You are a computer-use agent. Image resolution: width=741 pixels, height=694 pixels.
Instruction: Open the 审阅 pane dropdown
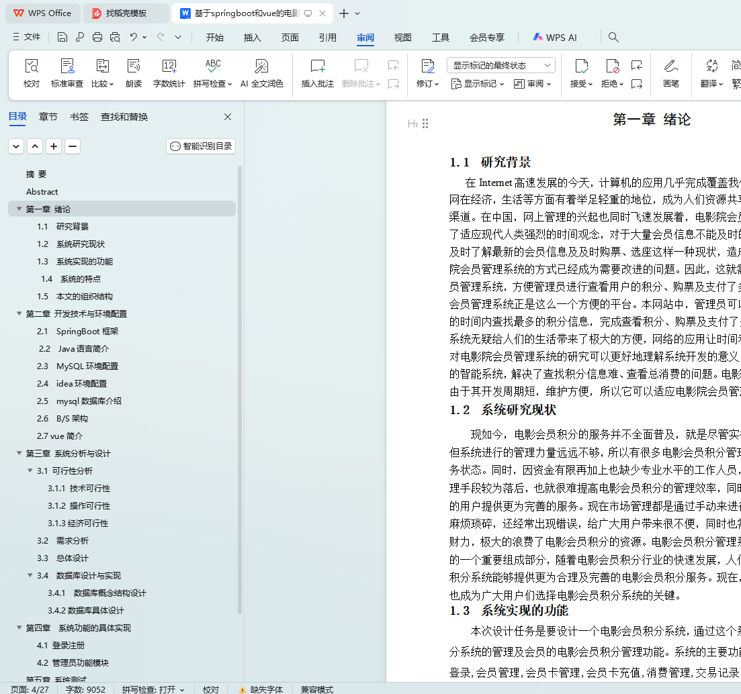[533, 84]
